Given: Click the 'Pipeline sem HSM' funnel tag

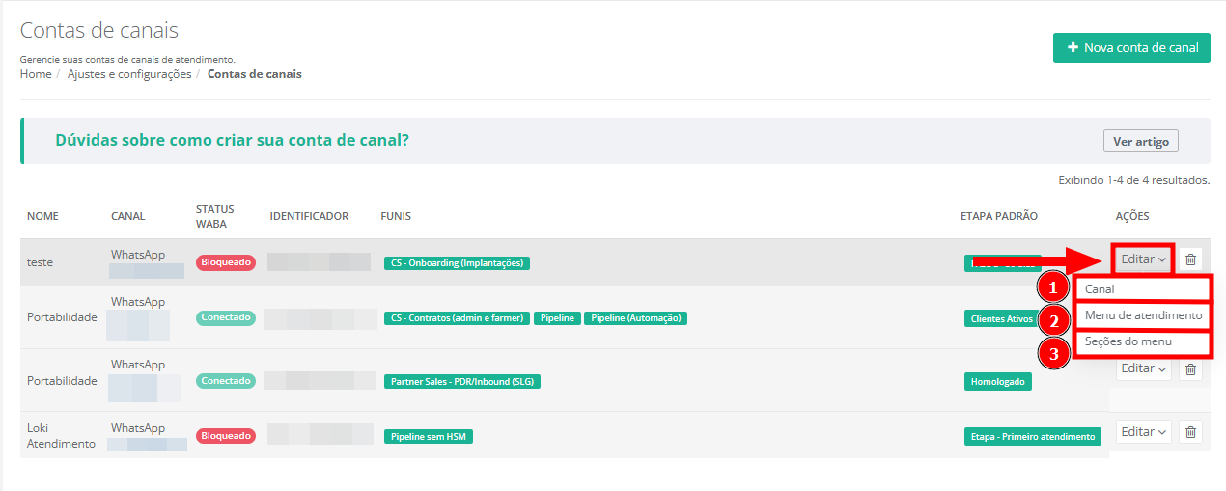Looking at the screenshot, I should pyautogui.click(x=429, y=437).
